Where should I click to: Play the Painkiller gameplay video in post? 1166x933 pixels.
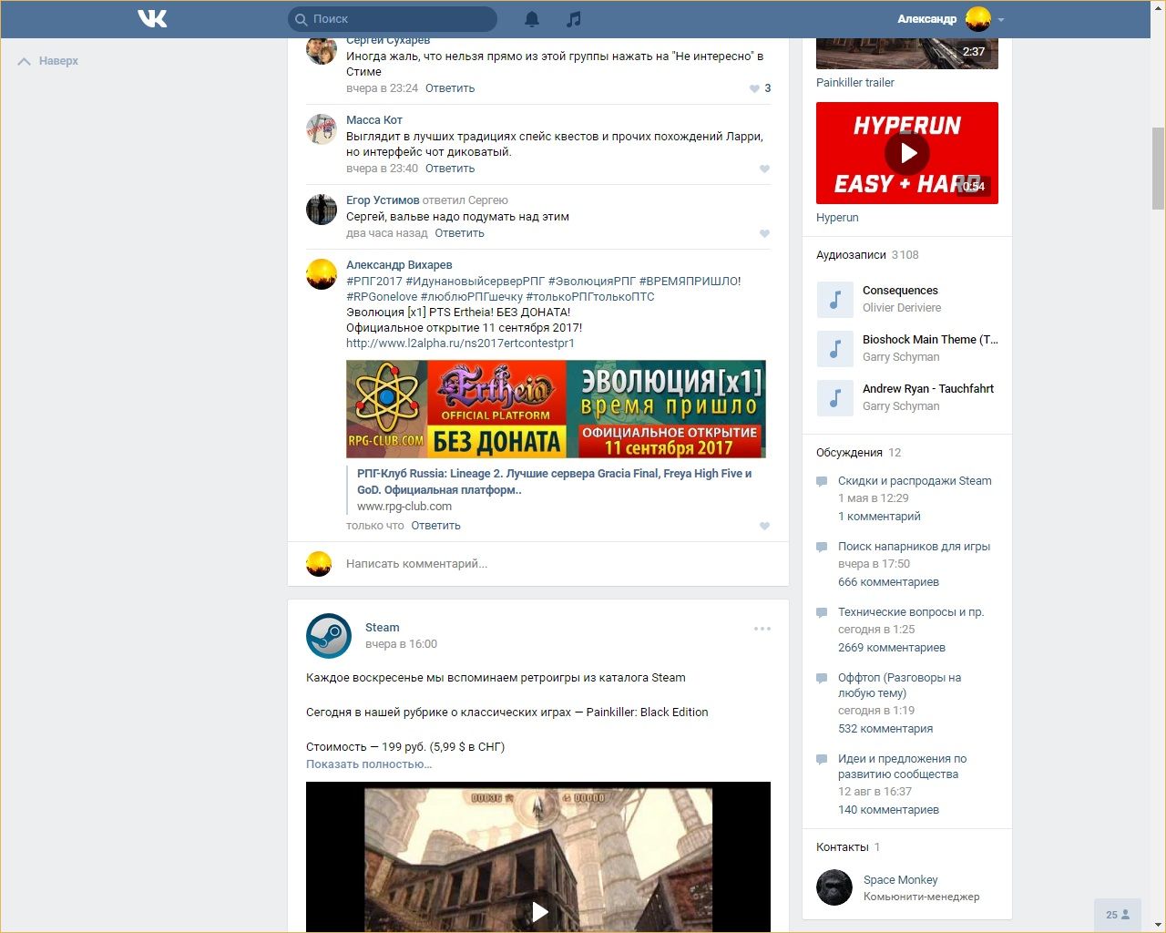[x=539, y=911]
